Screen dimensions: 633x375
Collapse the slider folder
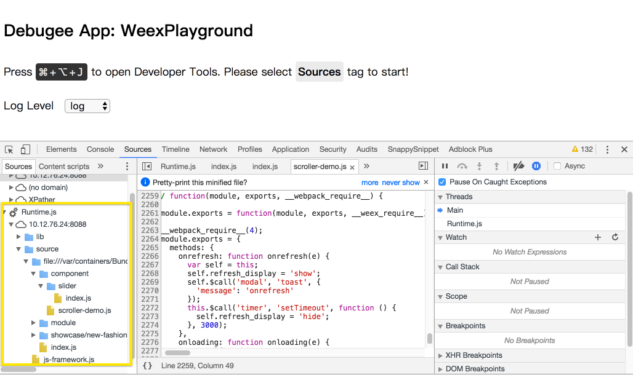41,286
